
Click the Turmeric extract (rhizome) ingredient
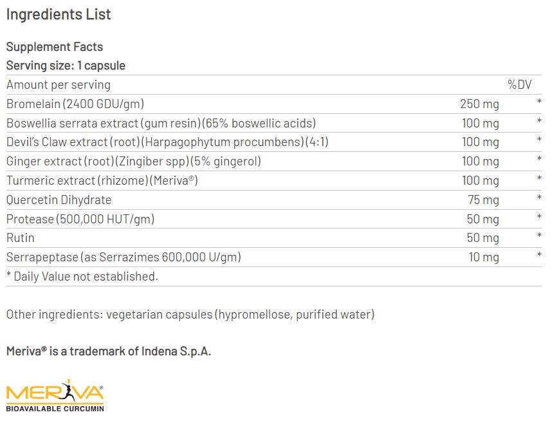point(102,180)
